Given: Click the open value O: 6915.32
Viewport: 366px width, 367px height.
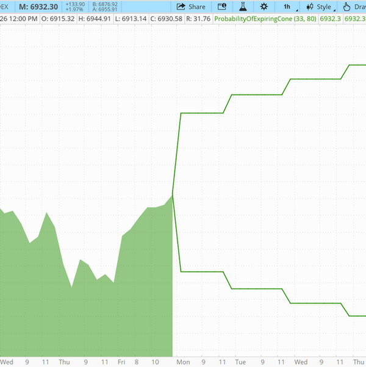Looking at the screenshot, I should pyautogui.click(x=58, y=19).
